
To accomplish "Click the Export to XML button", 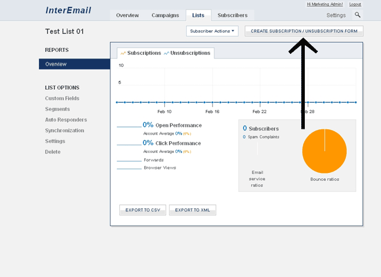I will 192,210.
